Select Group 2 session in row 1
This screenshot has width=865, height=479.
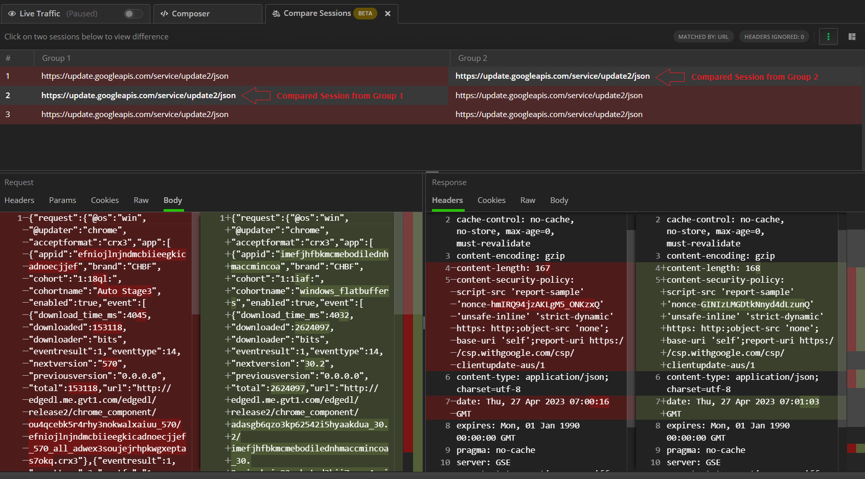click(x=553, y=76)
